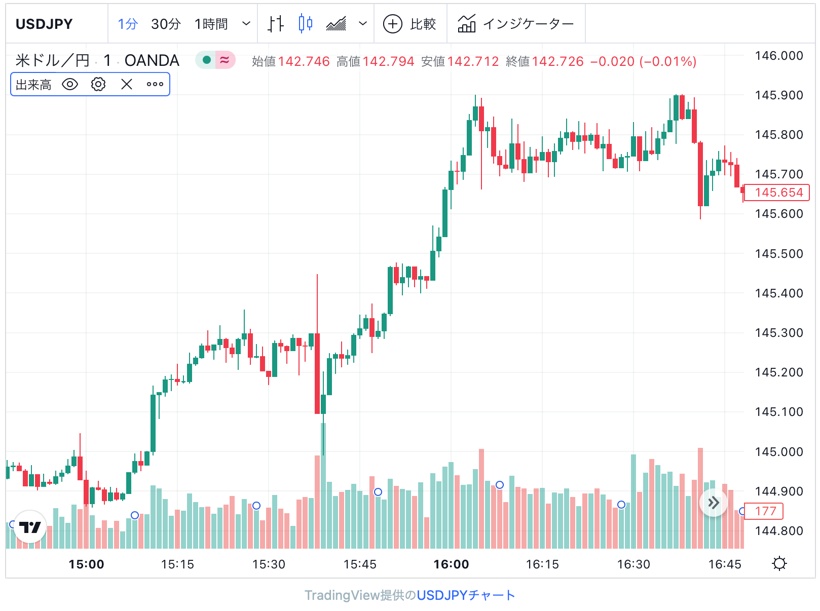Open the USDJPY symbol selector
The width and height of the screenshot is (820, 611).
point(45,24)
